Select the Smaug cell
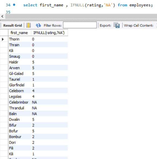The height and width of the screenshot is (159, 157). (x=20, y=56)
